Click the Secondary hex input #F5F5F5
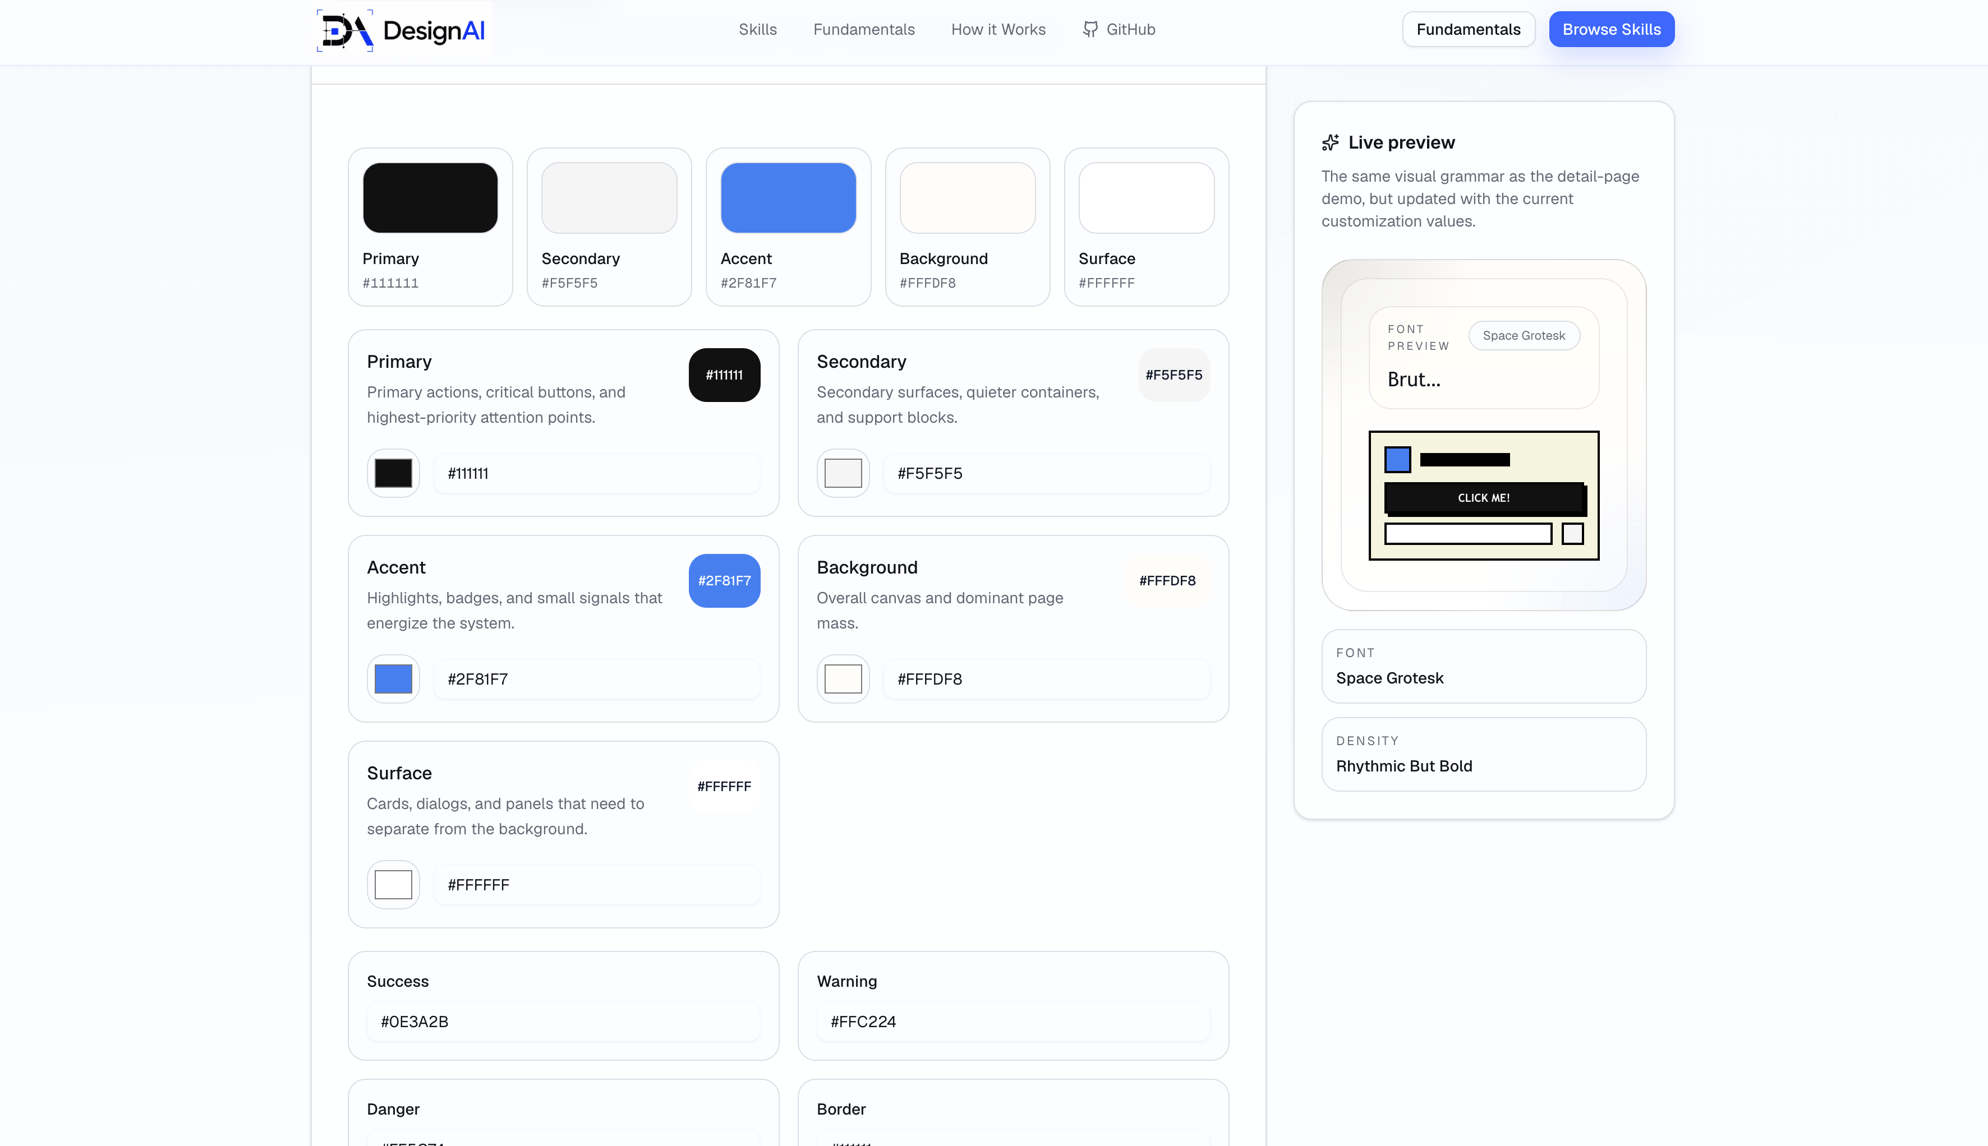1988x1146 pixels. tap(1047, 473)
